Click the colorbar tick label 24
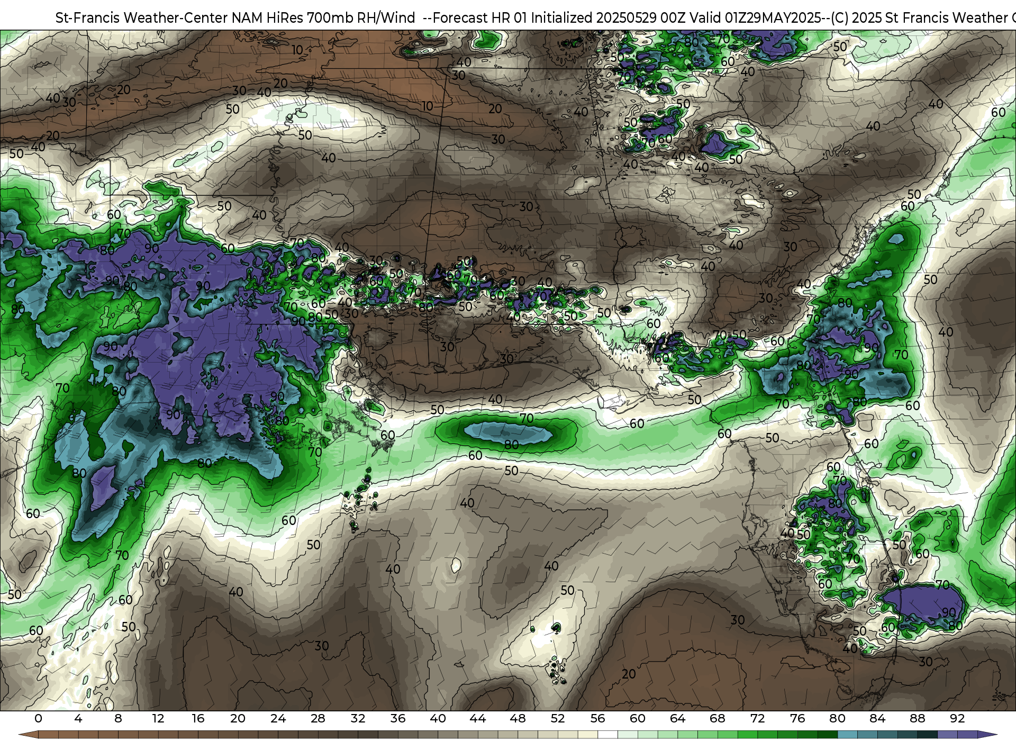The image size is (1016, 741). (x=278, y=718)
